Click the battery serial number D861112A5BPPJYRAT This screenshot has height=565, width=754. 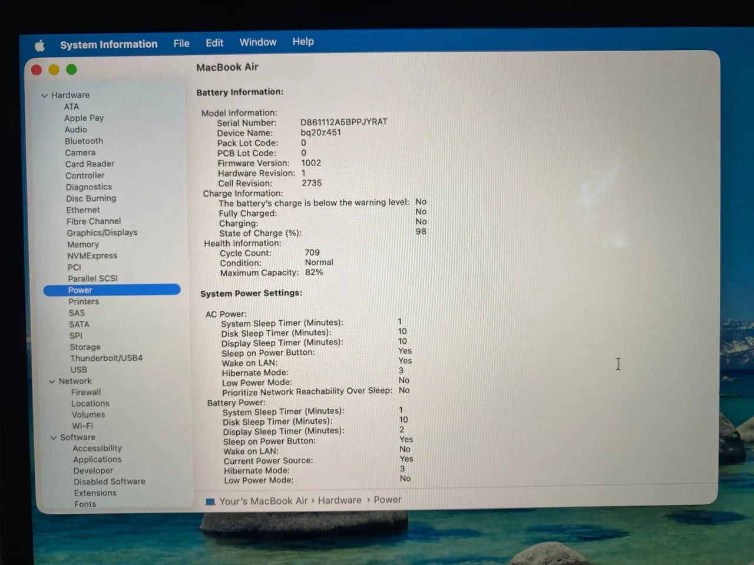pos(344,122)
